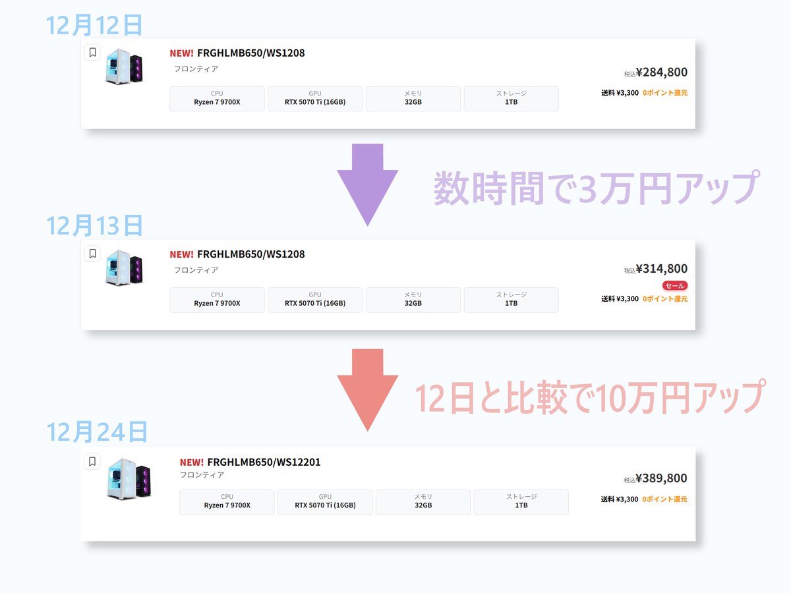Click フロンティア maker name in ¥314,800 card
This screenshot has height=593, width=791.
pos(196,270)
